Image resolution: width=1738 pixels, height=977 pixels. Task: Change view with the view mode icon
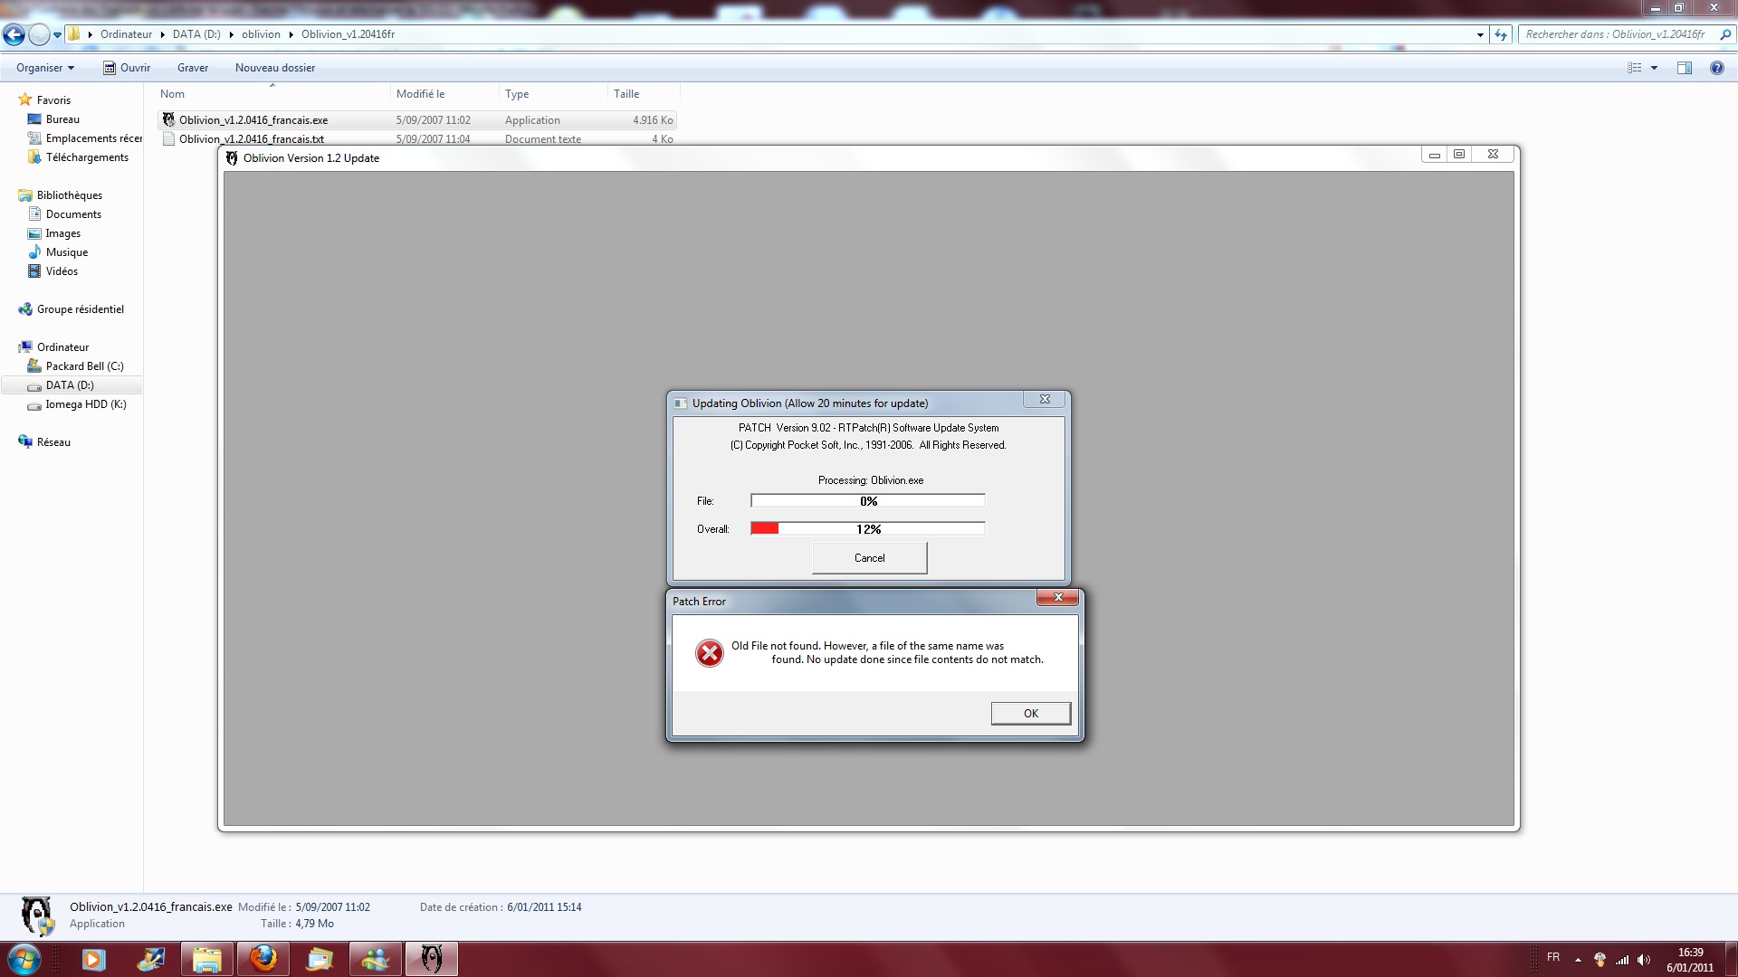tap(1635, 68)
